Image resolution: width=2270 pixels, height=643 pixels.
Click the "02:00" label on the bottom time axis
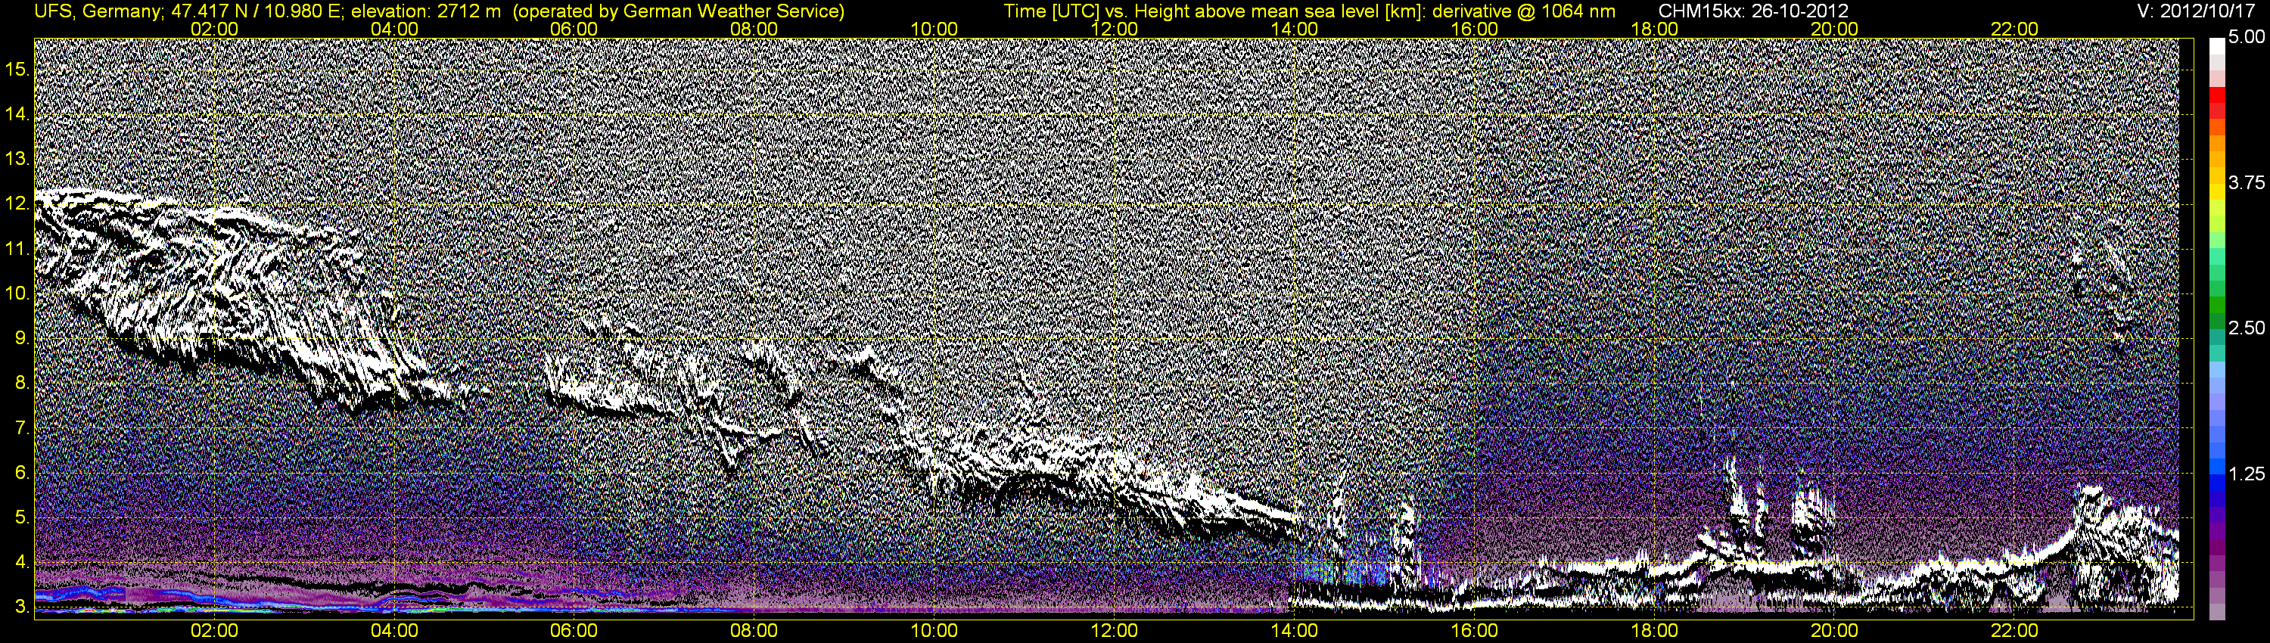pos(214,631)
